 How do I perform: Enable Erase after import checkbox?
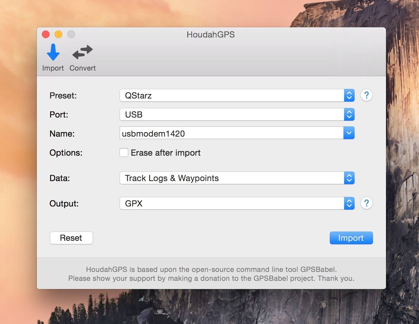(124, 152)
